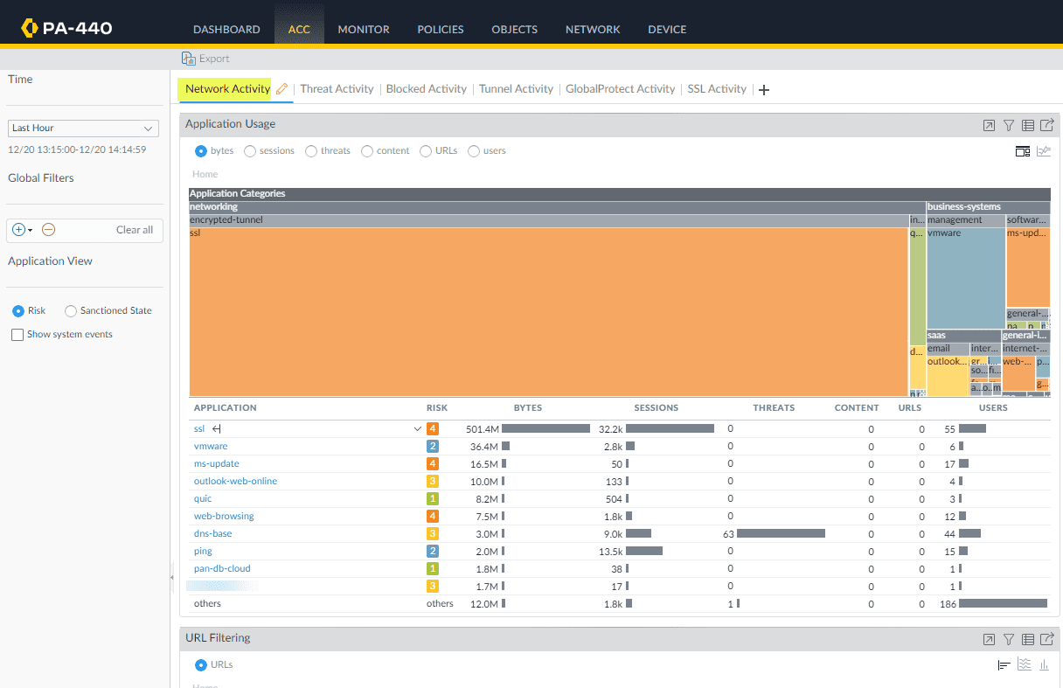This screenshot has height=688, width=1063.
Task: Maximize the Application Usage panel
Action: click(989, 126)
